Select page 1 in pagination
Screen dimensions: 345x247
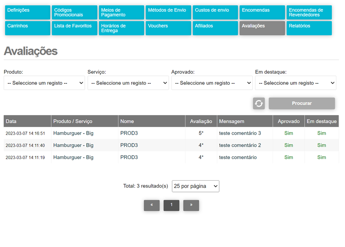[x=171, y=205]
